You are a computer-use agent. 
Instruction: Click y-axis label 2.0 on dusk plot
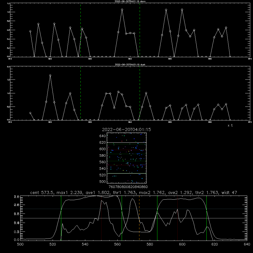point(8,67)
